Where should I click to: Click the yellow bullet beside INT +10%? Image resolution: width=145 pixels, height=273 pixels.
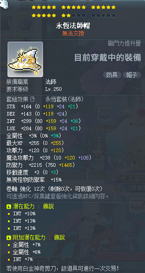(x=9, y=214)
